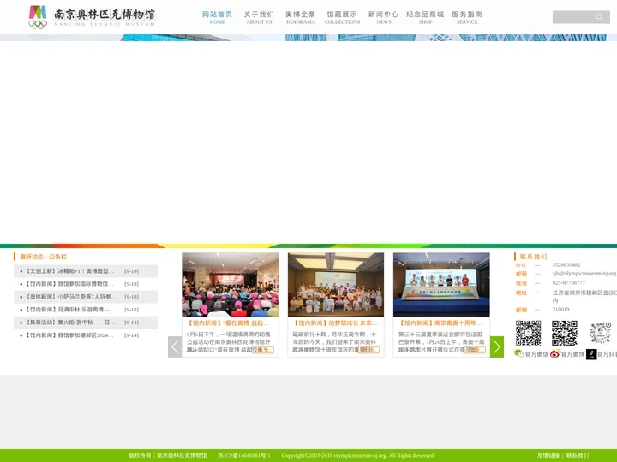Open the 【文创上新】冰箱贴+1 announcement

(x=69, y=271)
